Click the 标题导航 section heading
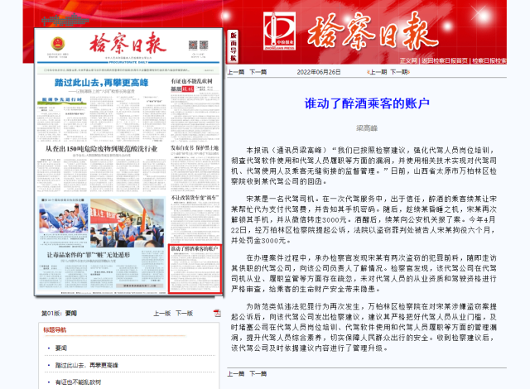This screenshot has height=389, width=530. pyautogui.click(x=55, y=330)
